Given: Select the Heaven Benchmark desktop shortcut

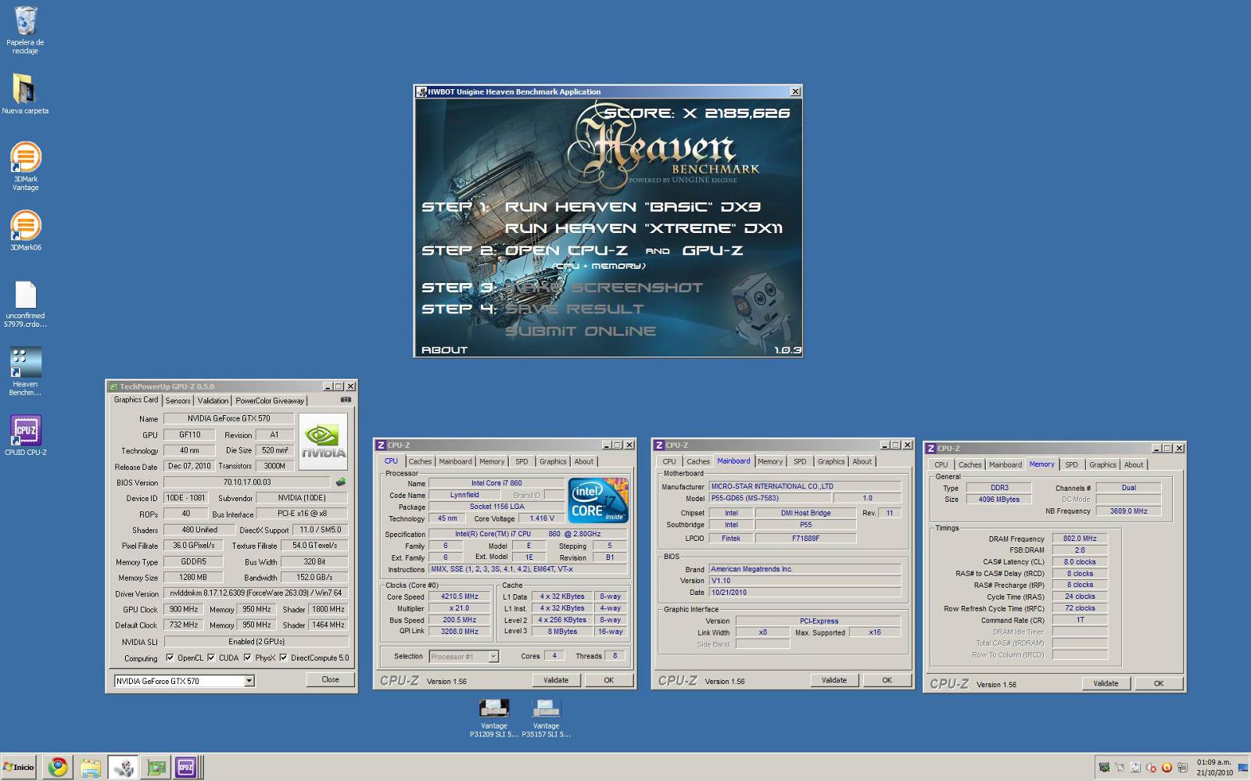Looking at the screenshot, I should pyautogui.click(x=25, y=372).
